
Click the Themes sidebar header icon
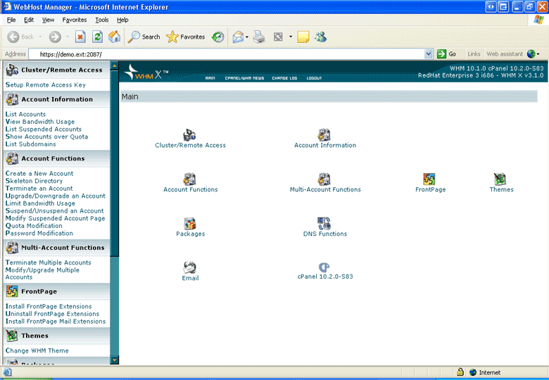[x=12, y=335]
